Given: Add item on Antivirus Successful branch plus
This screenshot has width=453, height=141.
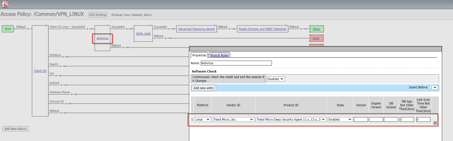Looking at the screenshot, I should point(126,29).
